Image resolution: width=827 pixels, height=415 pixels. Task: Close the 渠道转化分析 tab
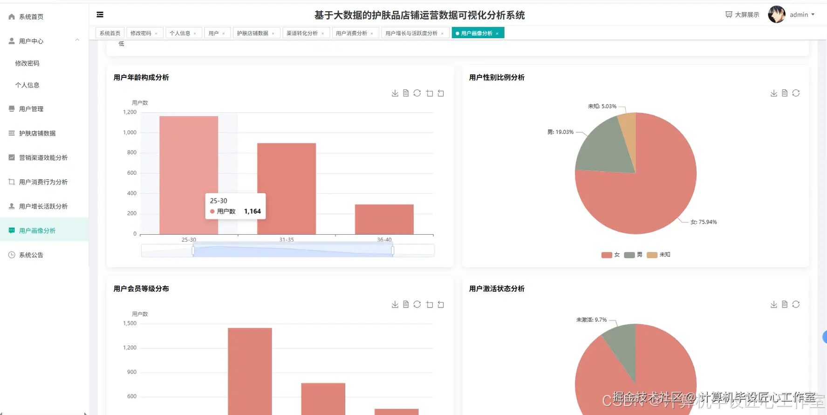pyautogui.click(x=322, y=34)
